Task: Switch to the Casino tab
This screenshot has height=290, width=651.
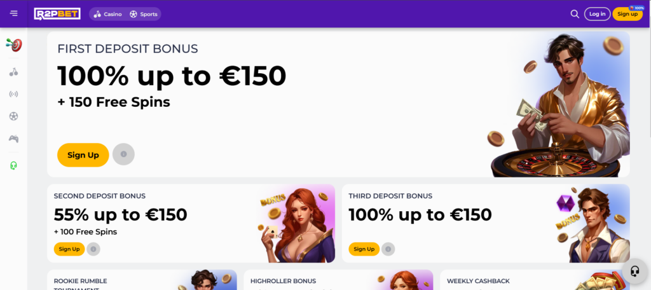Action: point(107,13)
